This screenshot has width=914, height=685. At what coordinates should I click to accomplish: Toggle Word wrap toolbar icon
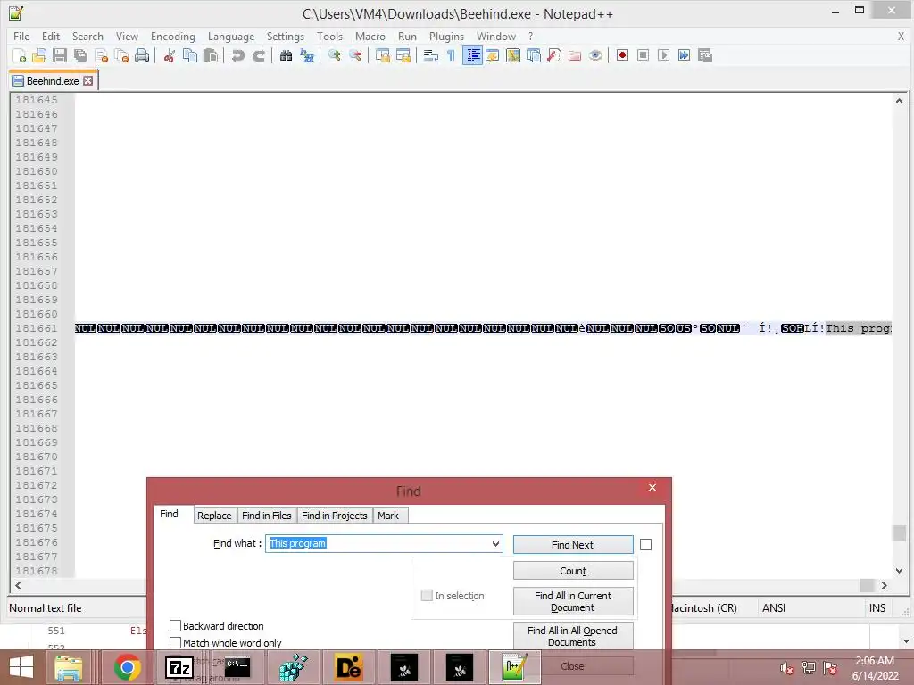pos(431,55)
